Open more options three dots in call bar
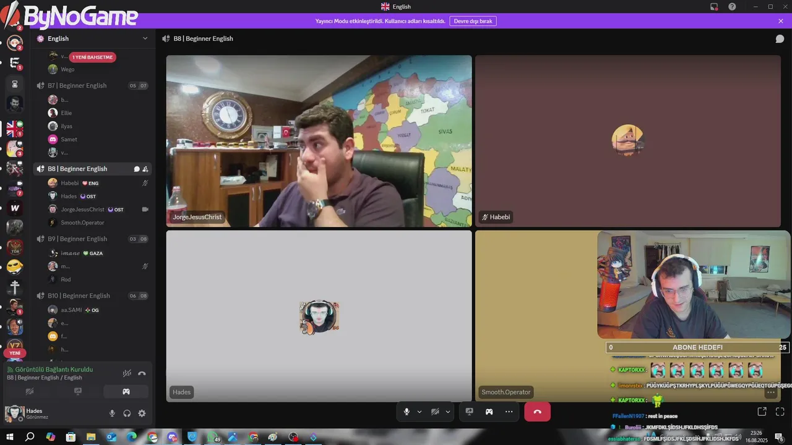This screenshot has height=445, width=792. coord(509,412)
